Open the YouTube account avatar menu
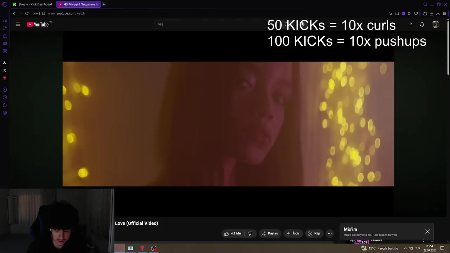 [x=436, y=24]
